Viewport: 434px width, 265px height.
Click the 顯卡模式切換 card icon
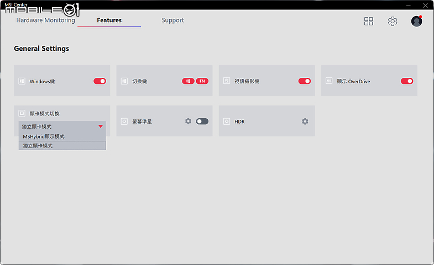point(22,113)
